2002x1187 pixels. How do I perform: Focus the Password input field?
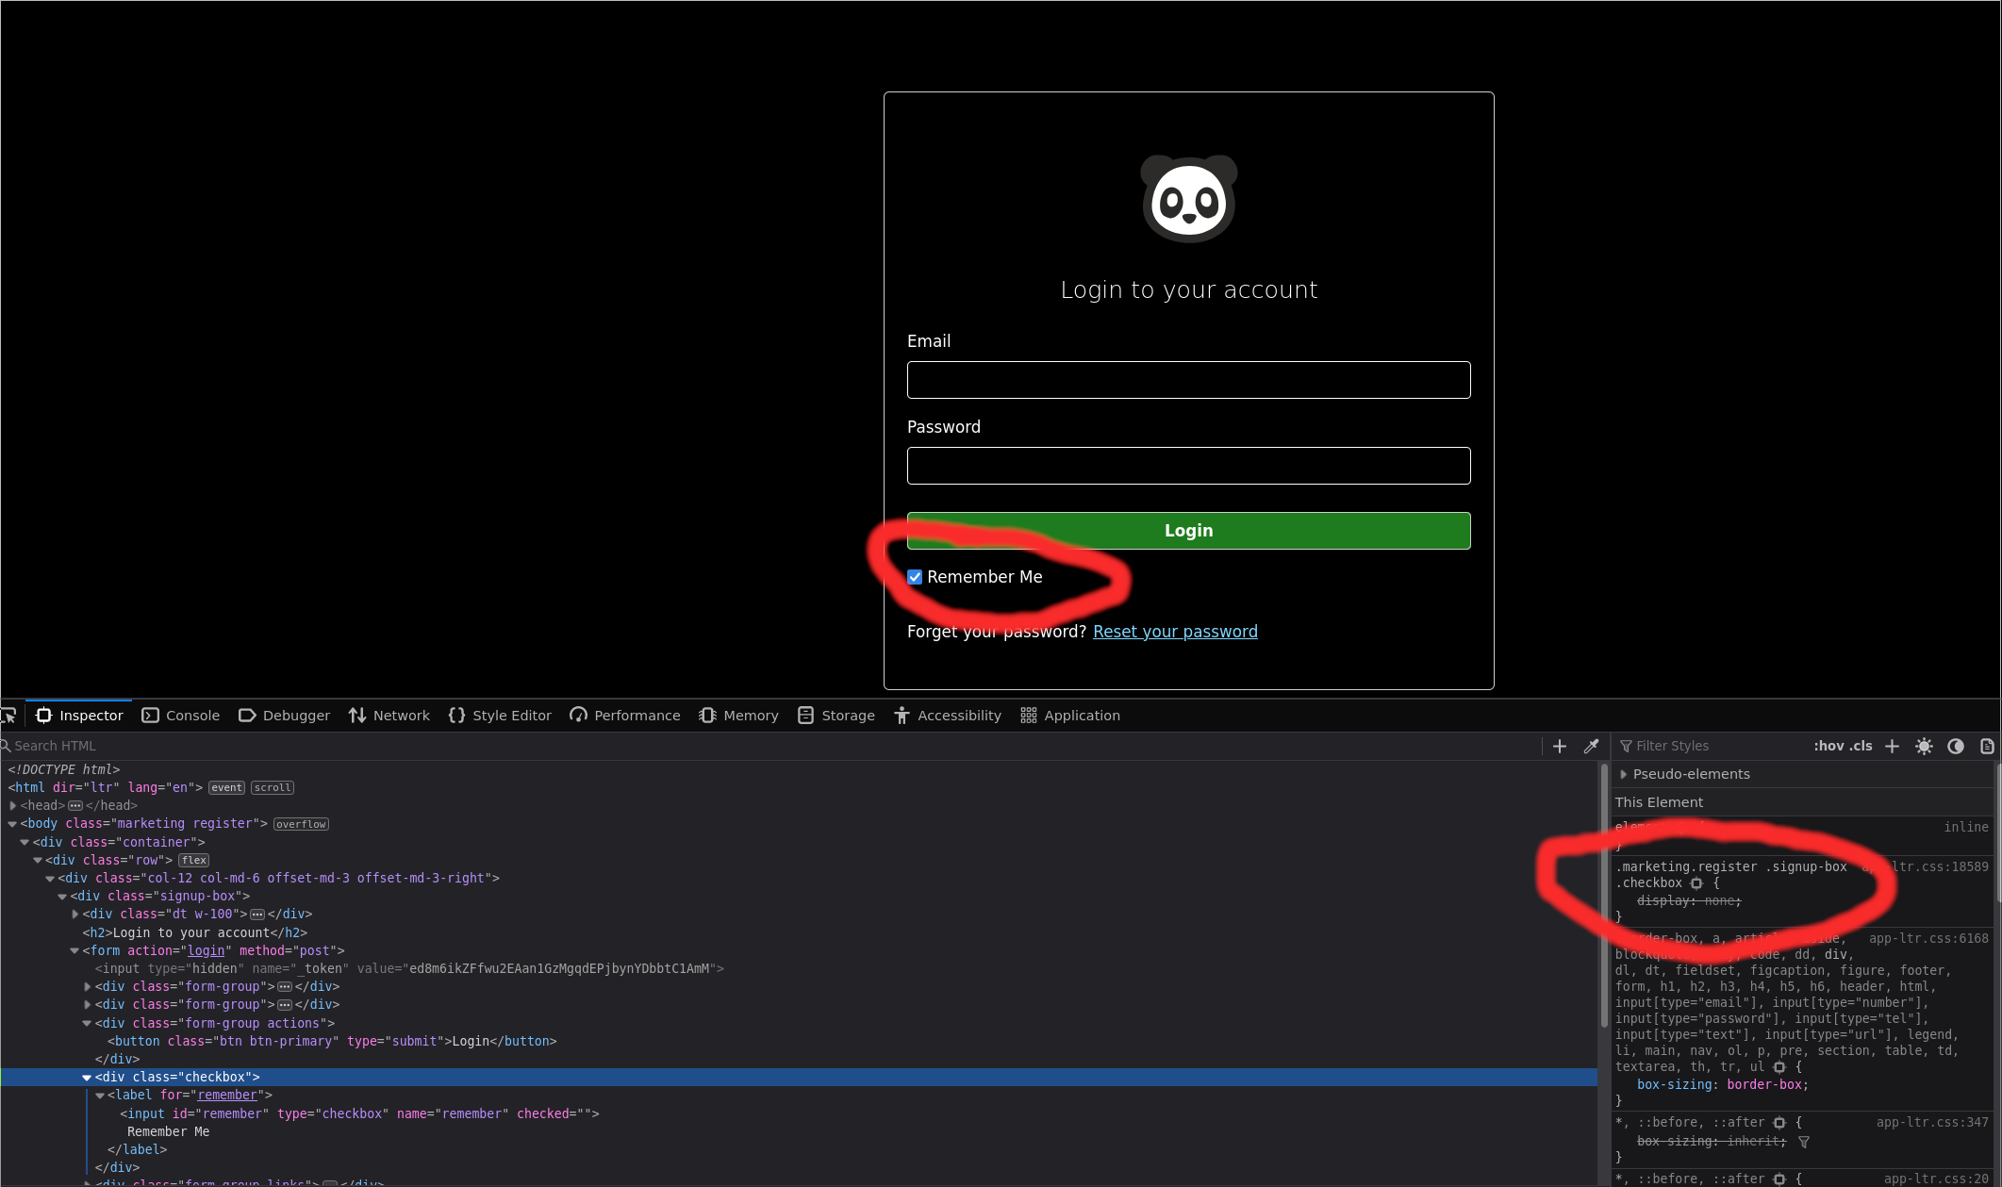click(1188, 466)
